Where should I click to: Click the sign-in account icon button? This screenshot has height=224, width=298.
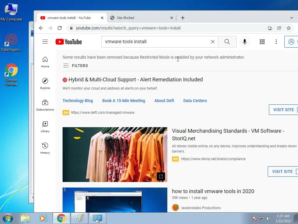click(x=291, y=42)
